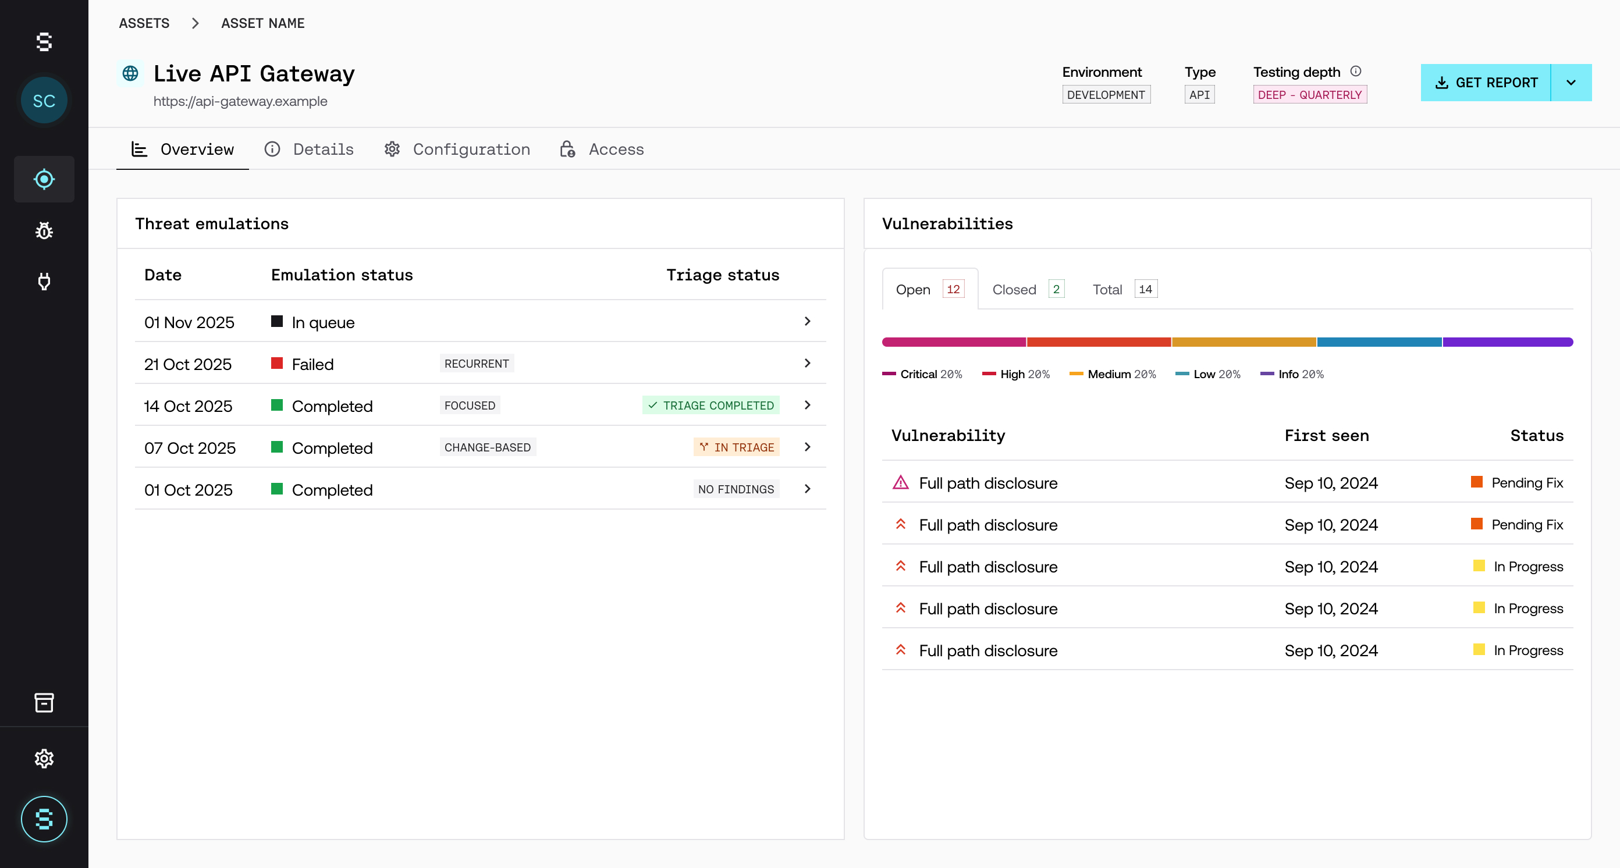Open the bug vulnerabilities sidebar icon
Screen dimensions: 1620x868
click(x=44, y=230)
